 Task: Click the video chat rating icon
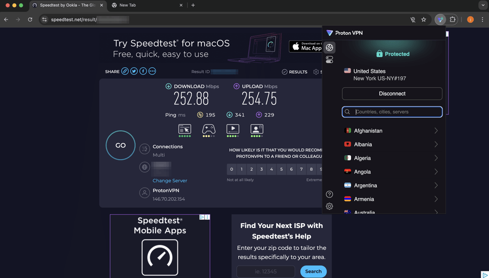pyautogui.click(x=256, y=130)
